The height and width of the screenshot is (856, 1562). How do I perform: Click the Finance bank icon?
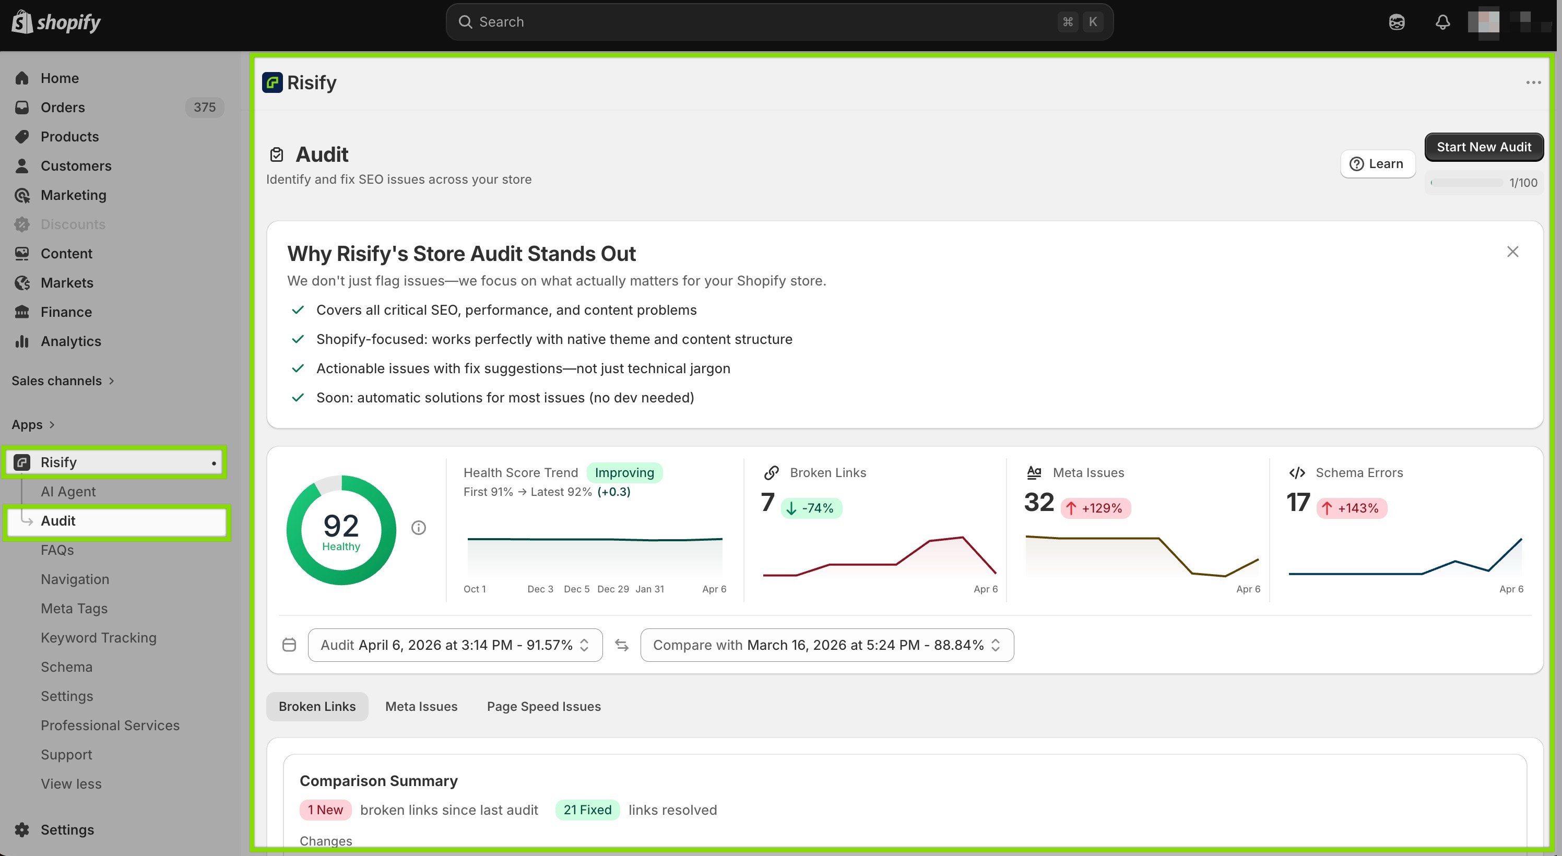22,312
